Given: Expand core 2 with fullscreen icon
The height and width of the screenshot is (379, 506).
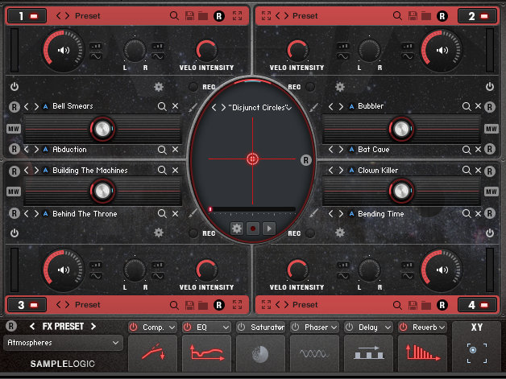Looking at the screenshot, I should pyautogui.click(x=266, y=16).
